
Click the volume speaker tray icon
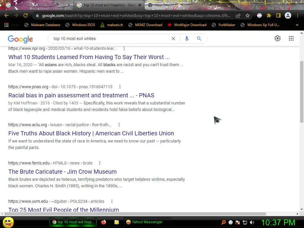point(252,222)
